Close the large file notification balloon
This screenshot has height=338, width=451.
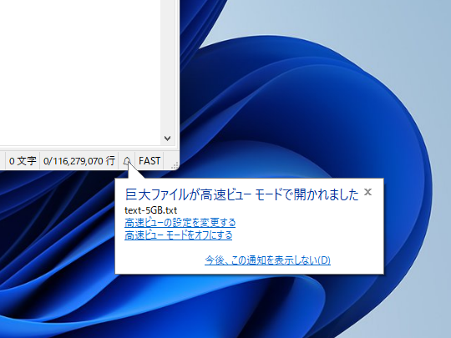point(367,192)
